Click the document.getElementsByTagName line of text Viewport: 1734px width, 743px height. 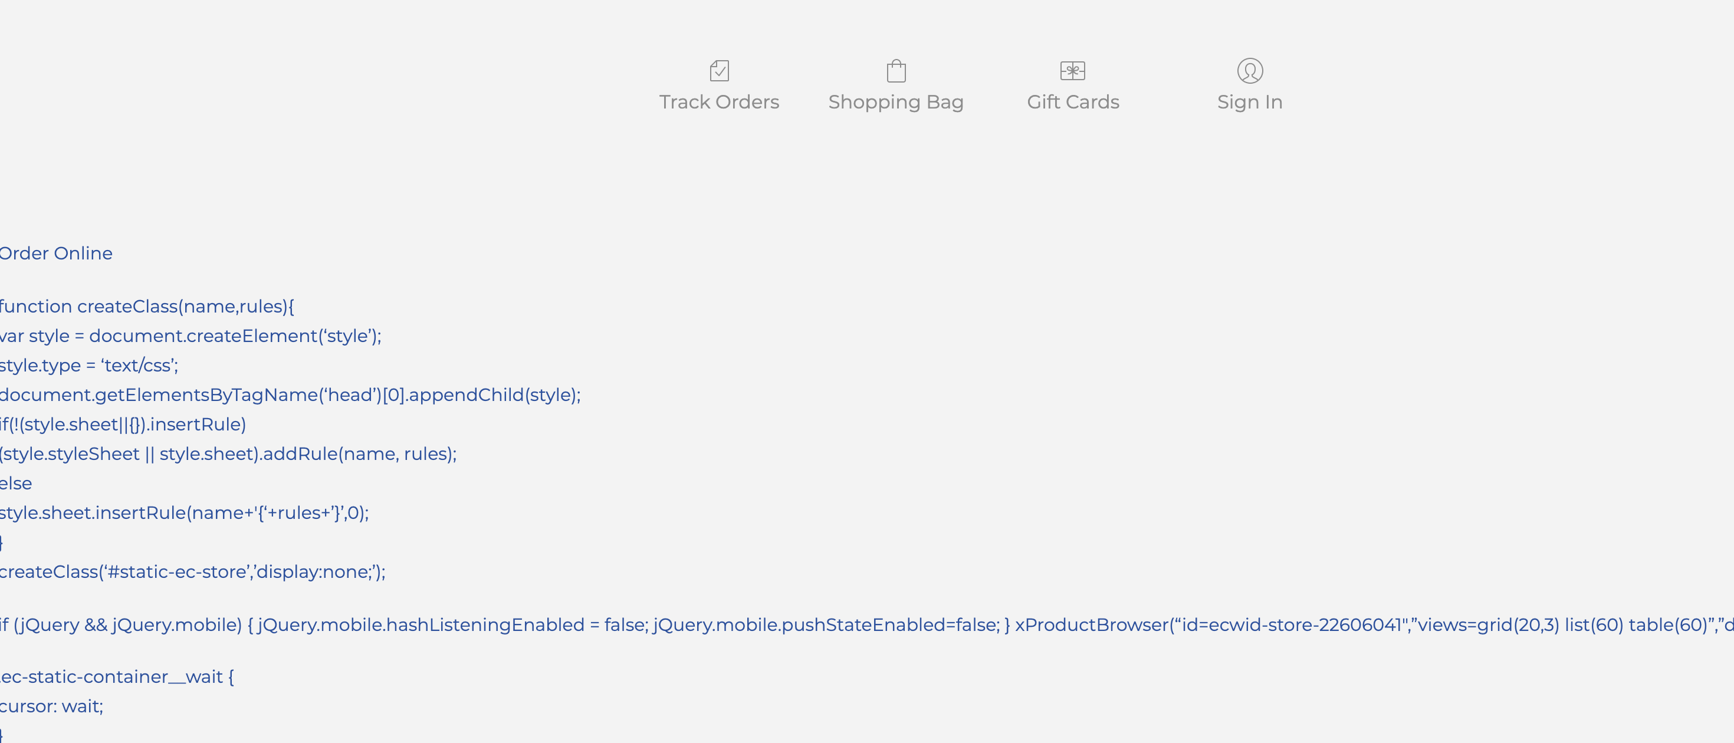tap(290, 395)
